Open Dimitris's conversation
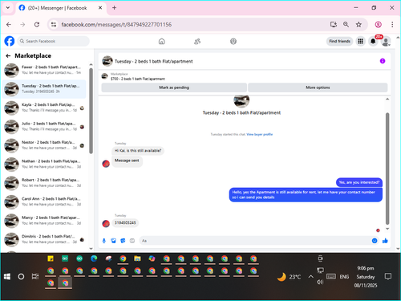Screen dimensions: 401x301 (44, 239)
